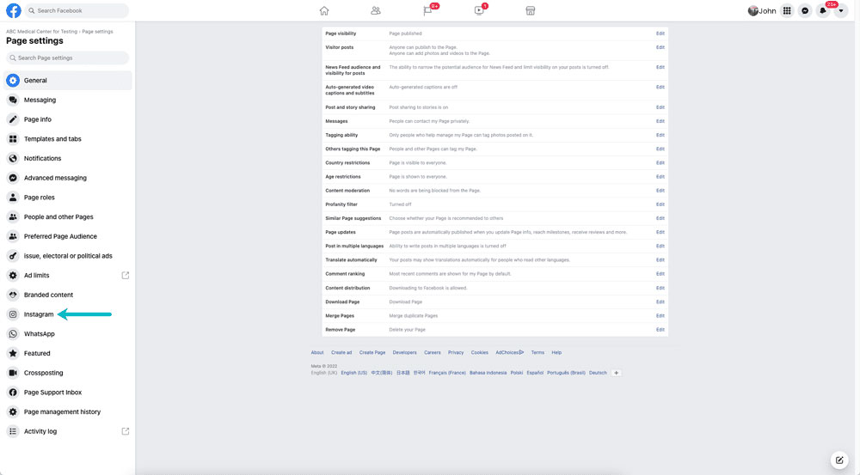Image resolution: width=860 pixels, height=475 pixels.
Task: Open the Messenger icon
Action: [x=805, y=11]
